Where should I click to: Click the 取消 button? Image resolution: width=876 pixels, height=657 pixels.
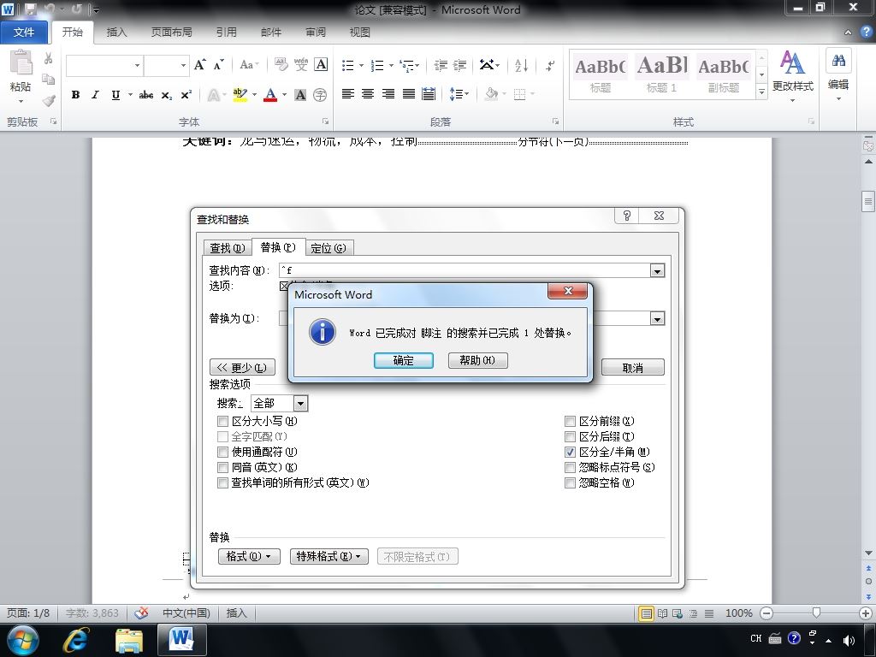[x=632, y=368]
